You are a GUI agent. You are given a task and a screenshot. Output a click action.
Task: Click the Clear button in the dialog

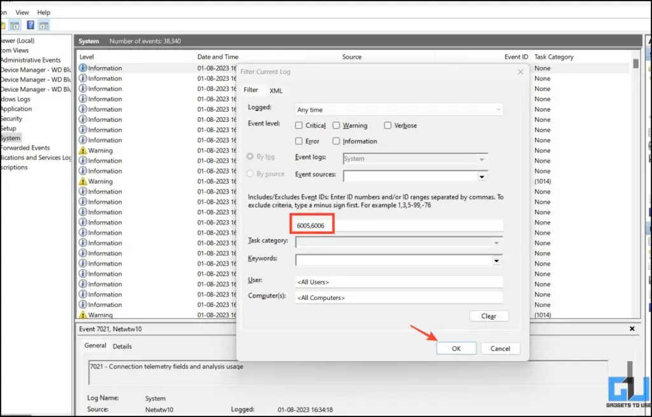coord(488,316)
